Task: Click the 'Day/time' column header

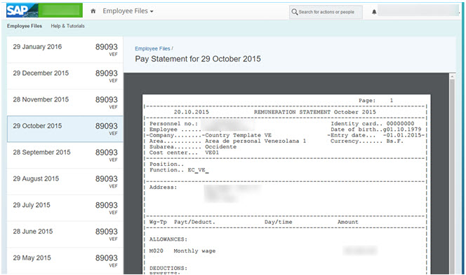Action: tap(278, 222)
